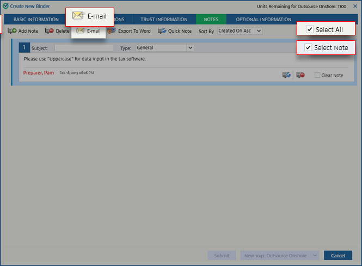Viewport: 362px width, 266px height.
Task: Select the Notes tab
Action: click(211, 20)
